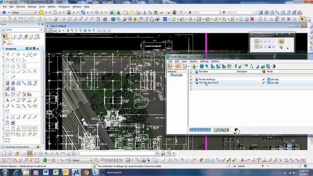Click the Y coordinate input field
This screenshot has height=176, width=313.
point(240,13)
